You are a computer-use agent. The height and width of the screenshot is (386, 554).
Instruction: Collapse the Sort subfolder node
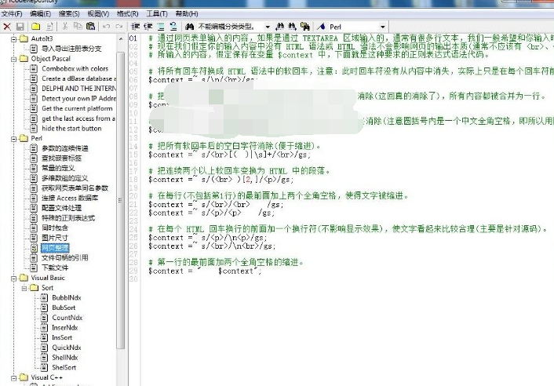tap(24, 288)
